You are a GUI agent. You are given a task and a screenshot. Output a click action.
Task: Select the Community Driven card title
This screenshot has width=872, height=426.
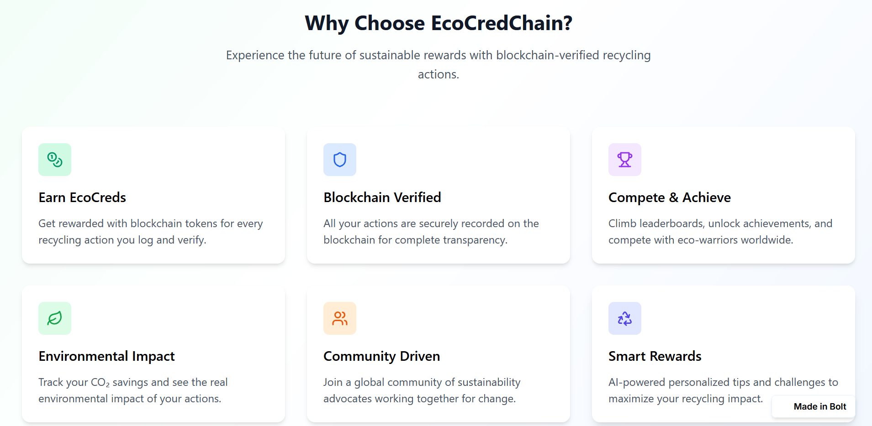(382, 356)
